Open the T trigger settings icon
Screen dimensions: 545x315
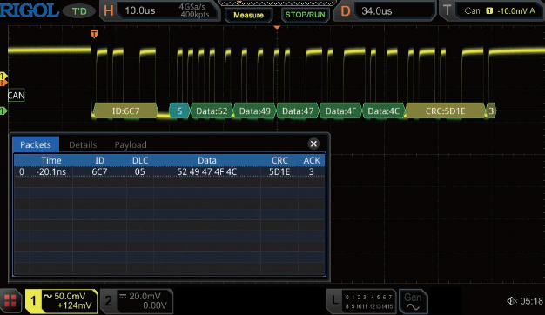click(447, 10)
